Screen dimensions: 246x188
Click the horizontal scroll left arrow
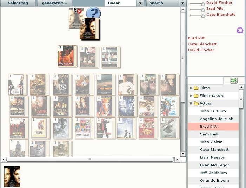[x=4, y=160]
